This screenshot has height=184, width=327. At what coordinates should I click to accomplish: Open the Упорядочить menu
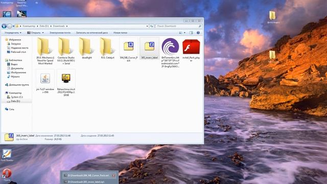[13, 33]
